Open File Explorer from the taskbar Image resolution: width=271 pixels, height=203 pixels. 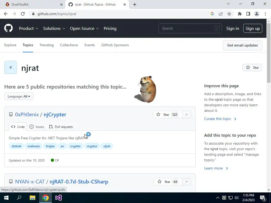coord(32,198)
